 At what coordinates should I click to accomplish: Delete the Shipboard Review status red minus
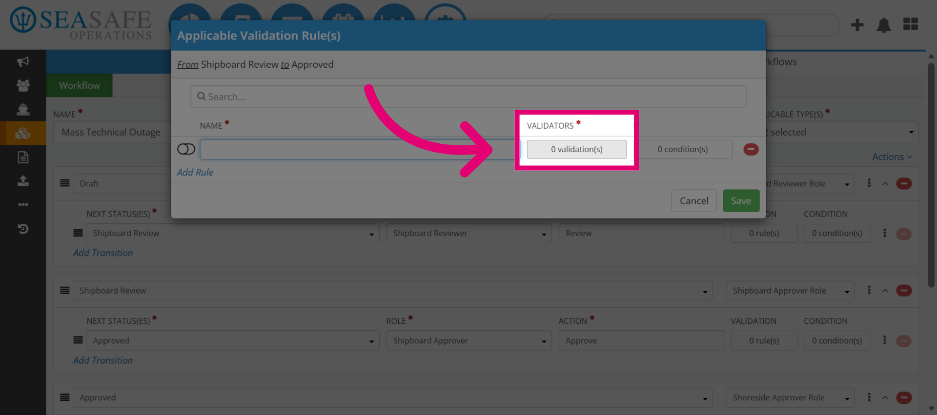904,291
